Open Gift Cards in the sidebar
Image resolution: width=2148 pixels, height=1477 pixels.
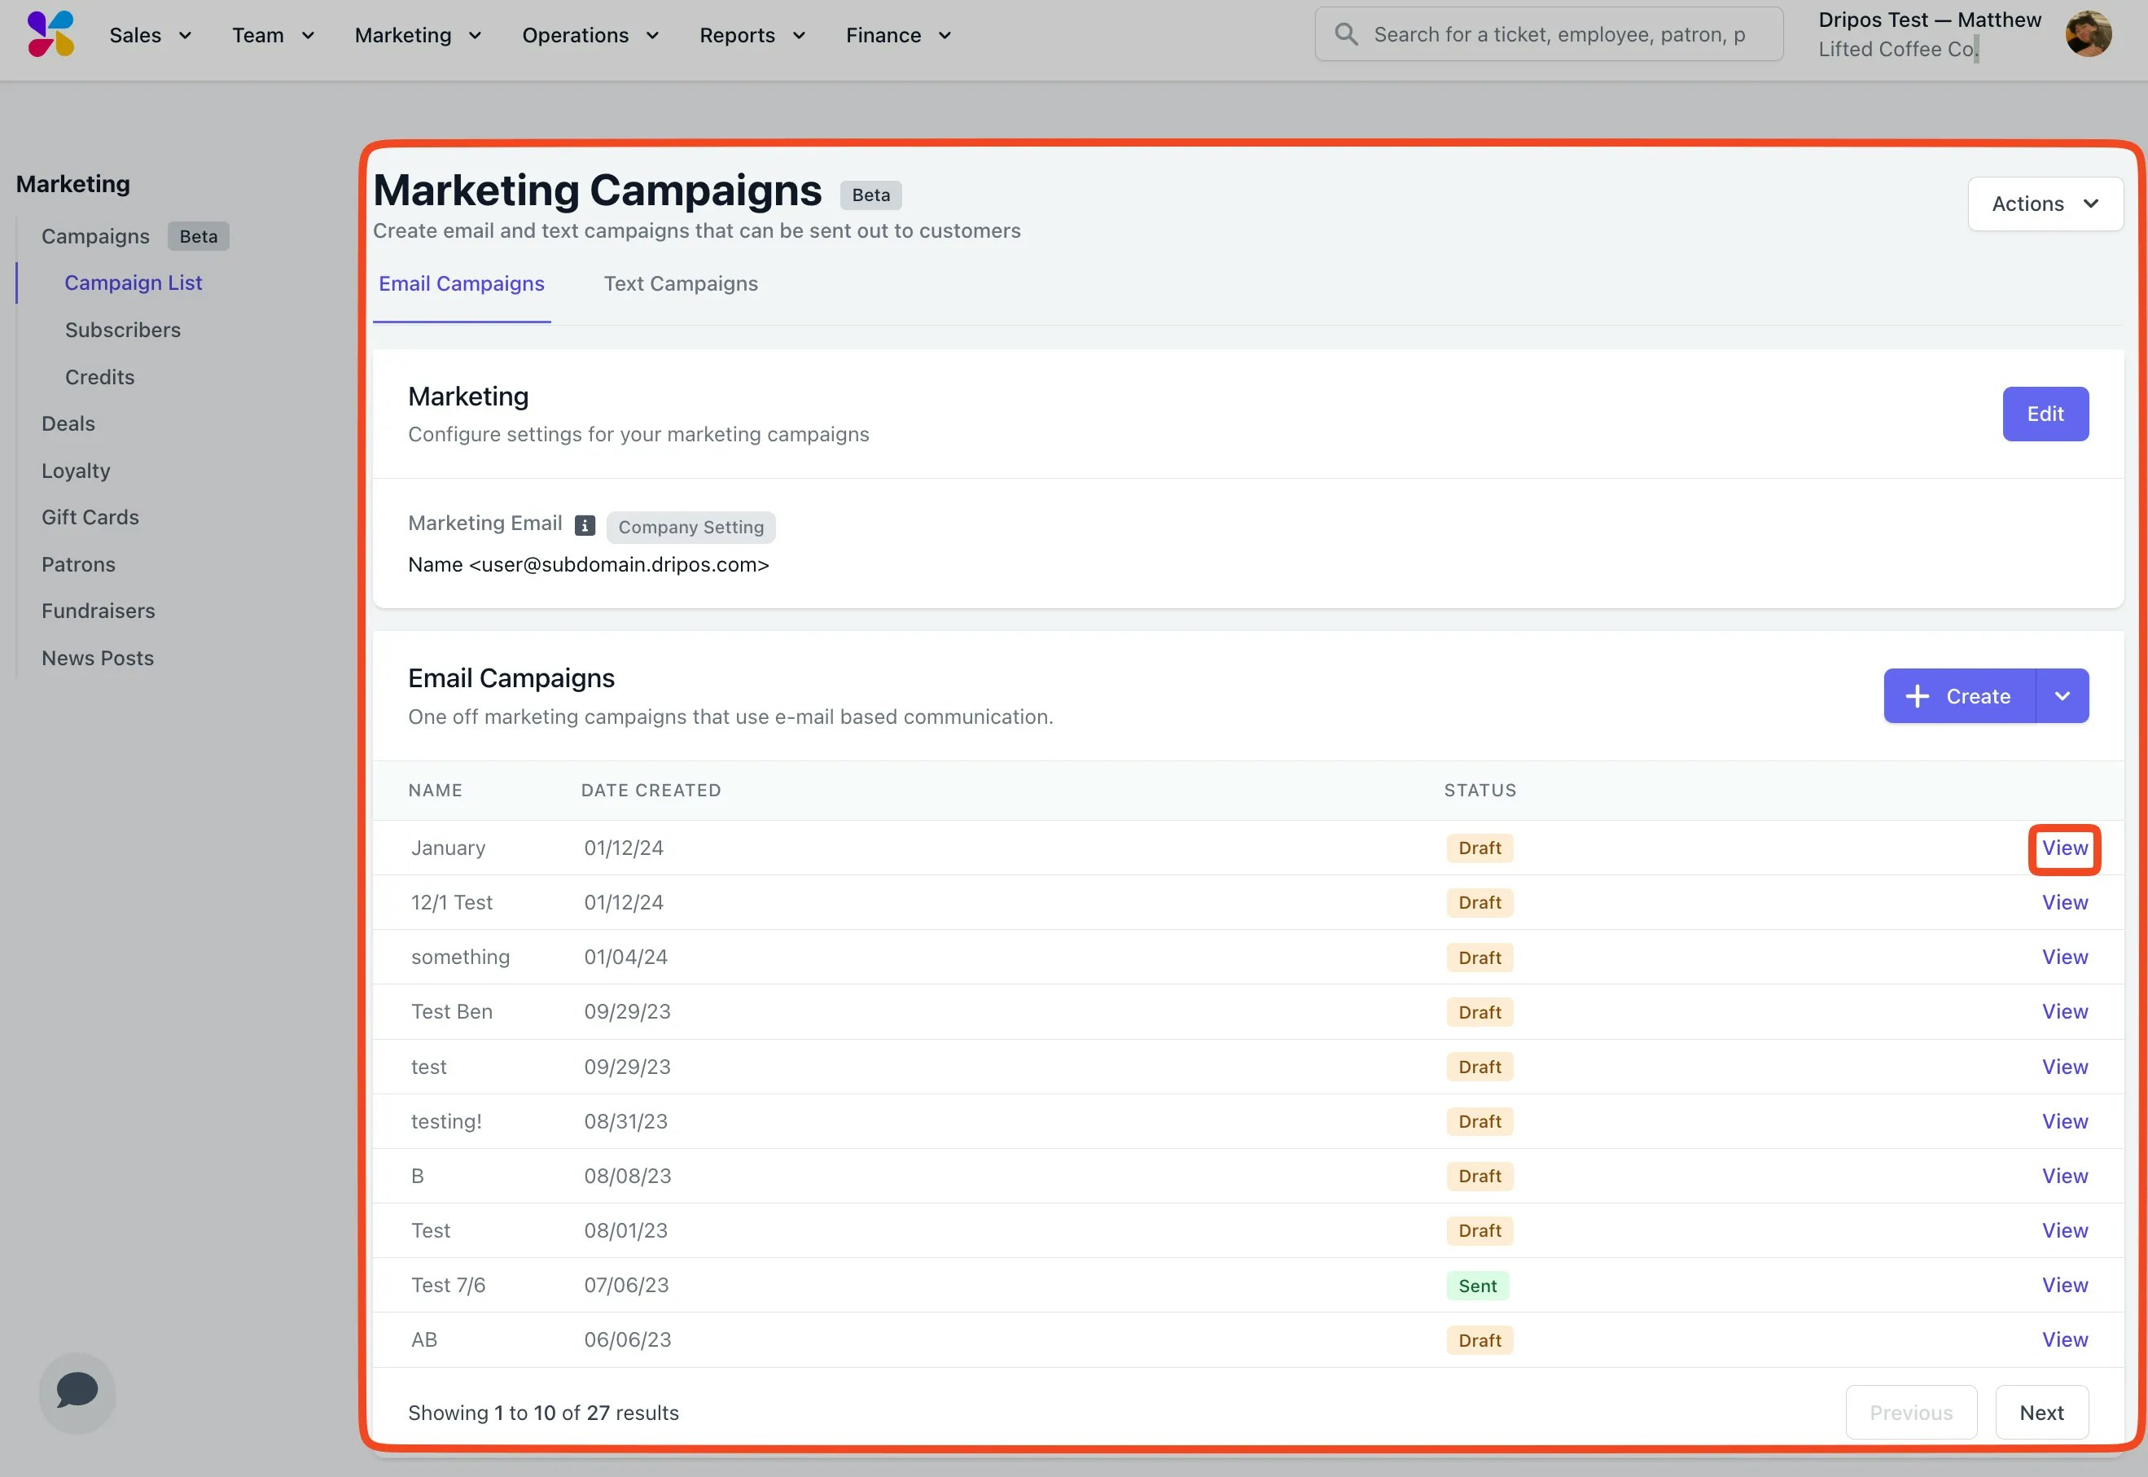[x=90, y=517]
